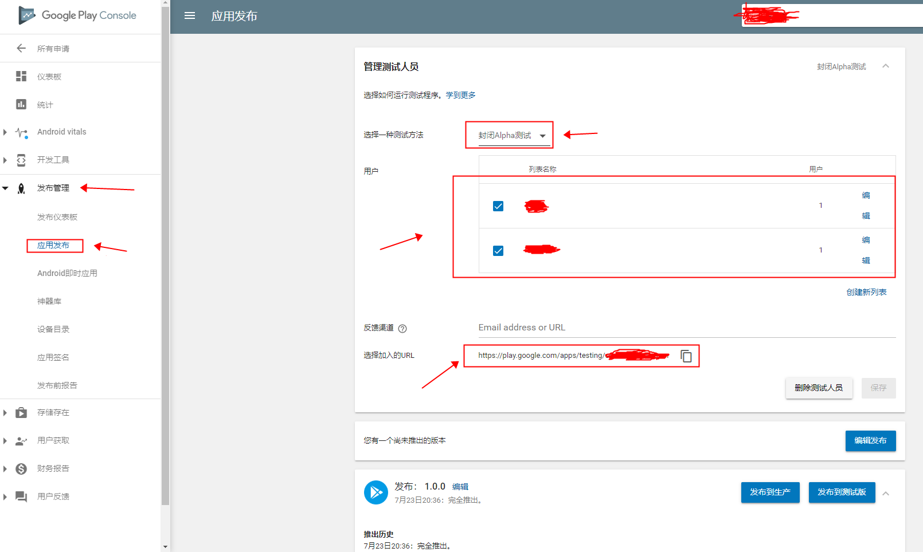
Task: Click 编辑 link next to 1.0.0
Action: pyautogui.click(x=460, y=487)
